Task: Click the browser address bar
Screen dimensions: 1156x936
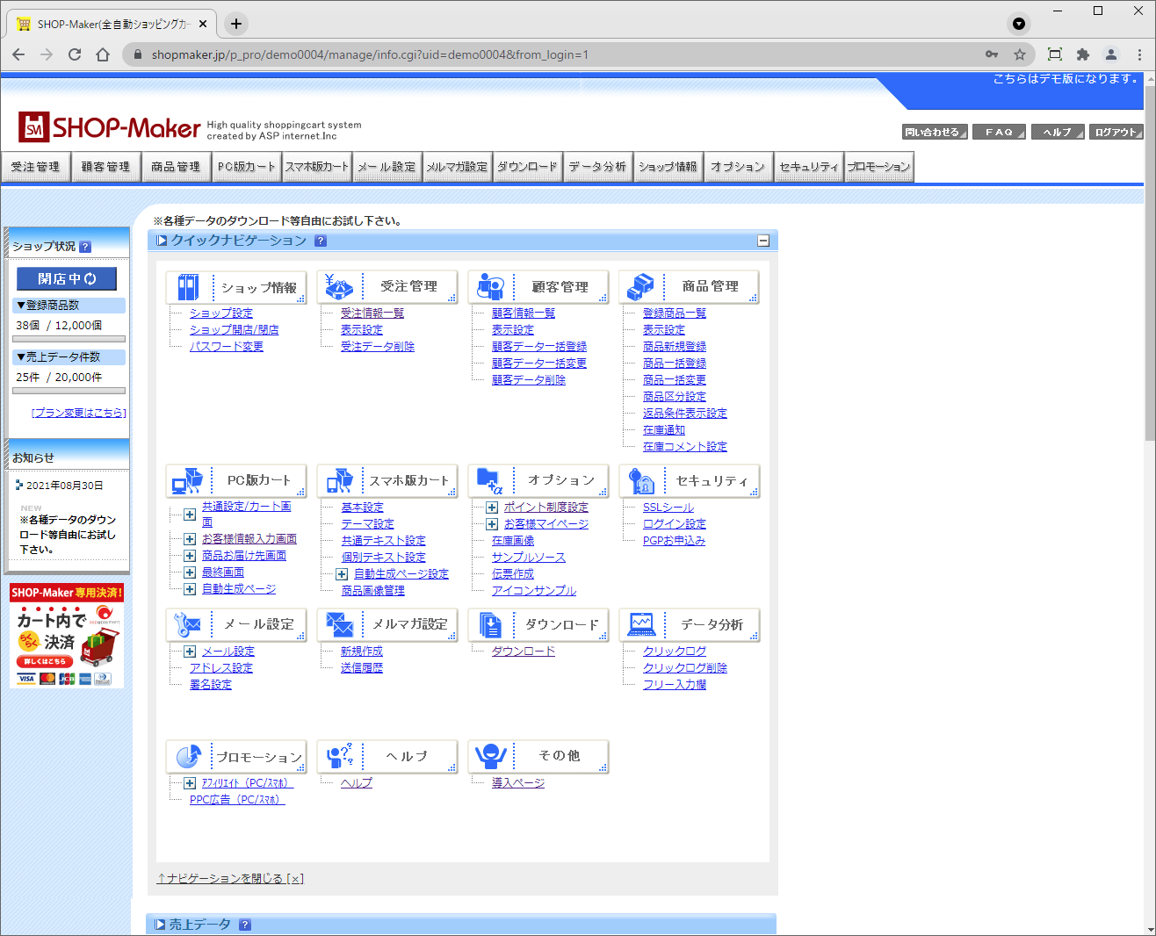Action: point(562,54)
